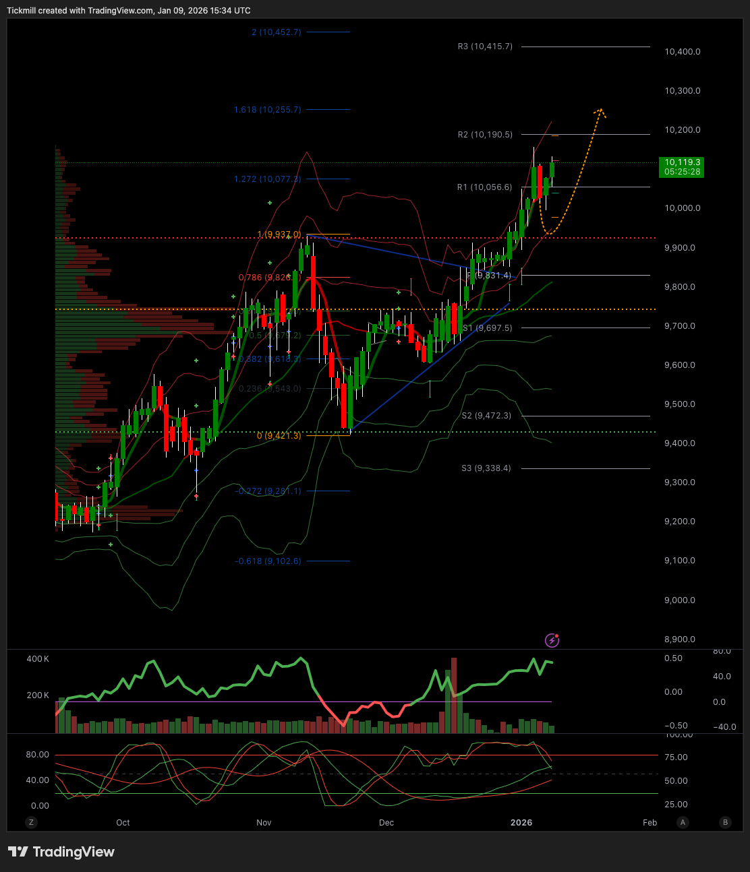Click the Z timezone button on the time axis

[31, 822]
